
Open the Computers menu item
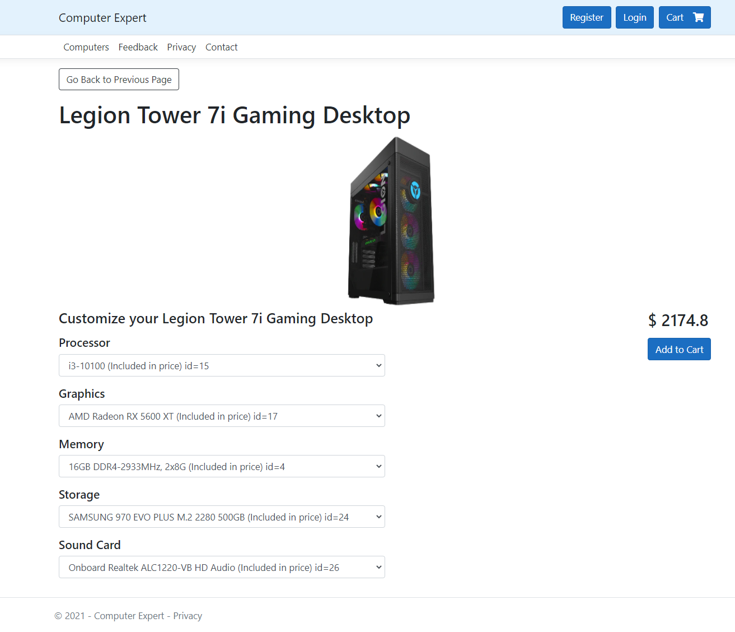click(86, 47)
